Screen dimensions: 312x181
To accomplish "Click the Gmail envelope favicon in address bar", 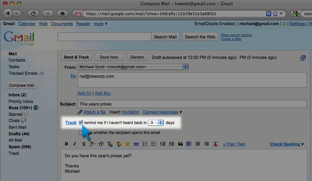I will (x=78, y=14).
